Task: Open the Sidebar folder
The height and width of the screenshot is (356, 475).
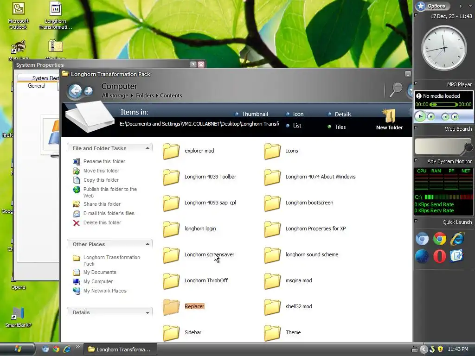Action: point(182,333)
